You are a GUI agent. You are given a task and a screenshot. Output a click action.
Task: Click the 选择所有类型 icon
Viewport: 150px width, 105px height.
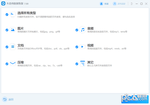click(x=13, y=14)
